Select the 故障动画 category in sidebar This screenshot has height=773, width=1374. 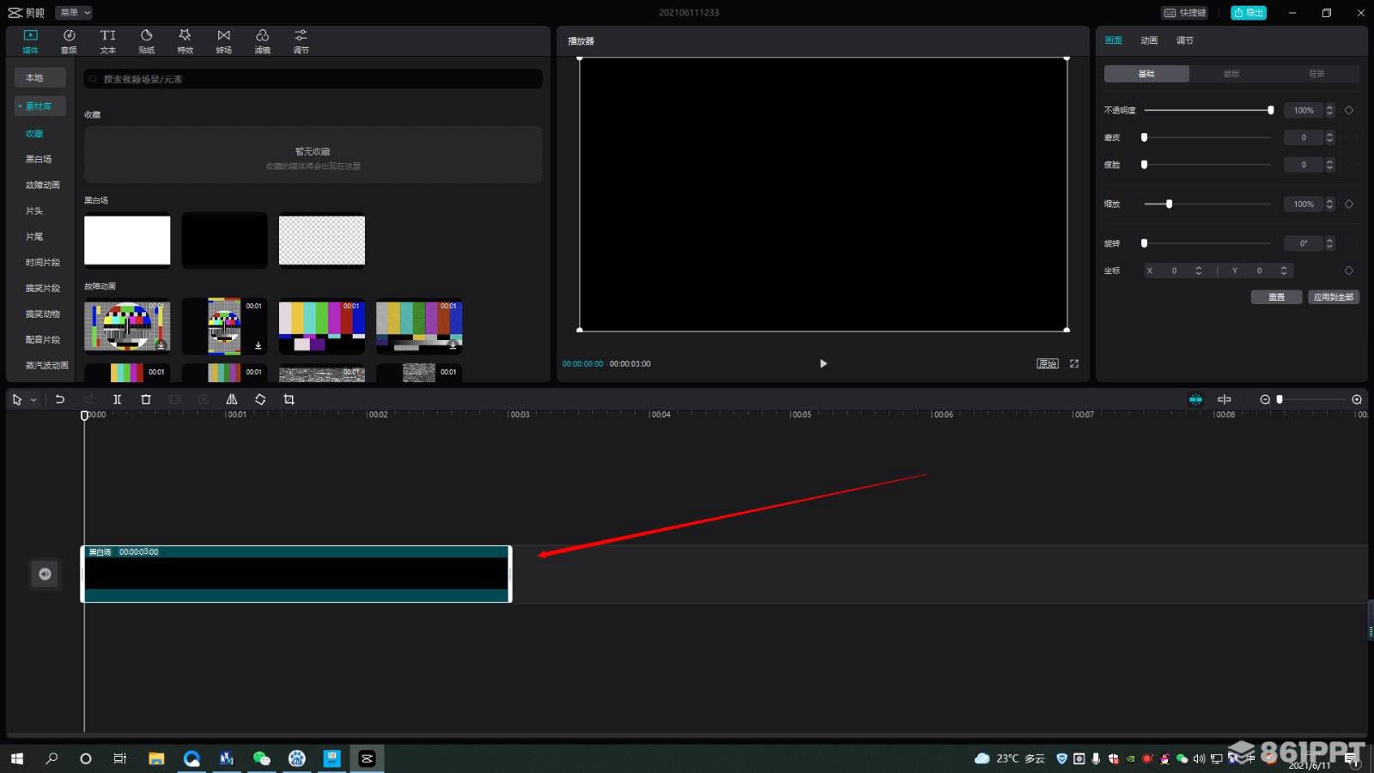(x=43, y=185)
